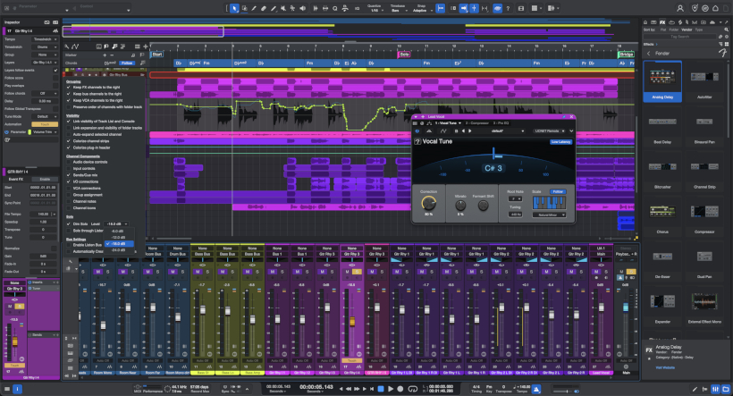Toggle Keep bus channels to the right
Screen dimensions: 733x396
(68, 94)
